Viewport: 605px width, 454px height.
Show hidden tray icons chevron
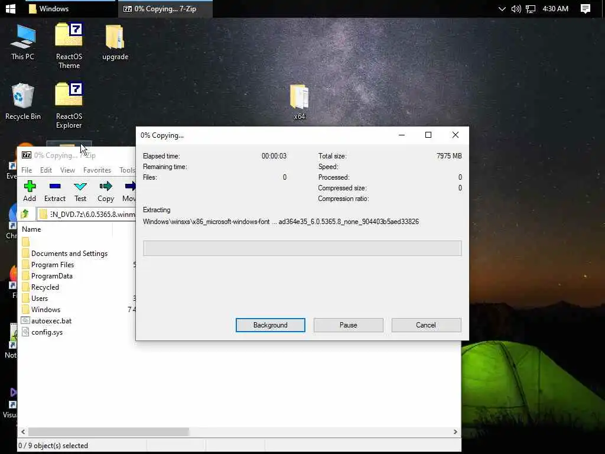(502, 8)
